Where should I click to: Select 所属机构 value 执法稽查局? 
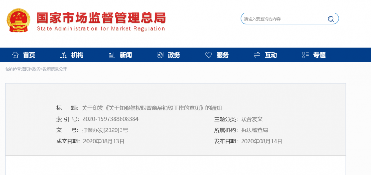coord(255,130)
